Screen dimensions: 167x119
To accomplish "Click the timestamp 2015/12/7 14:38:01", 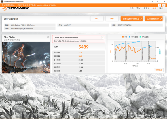I will point(125,25).
